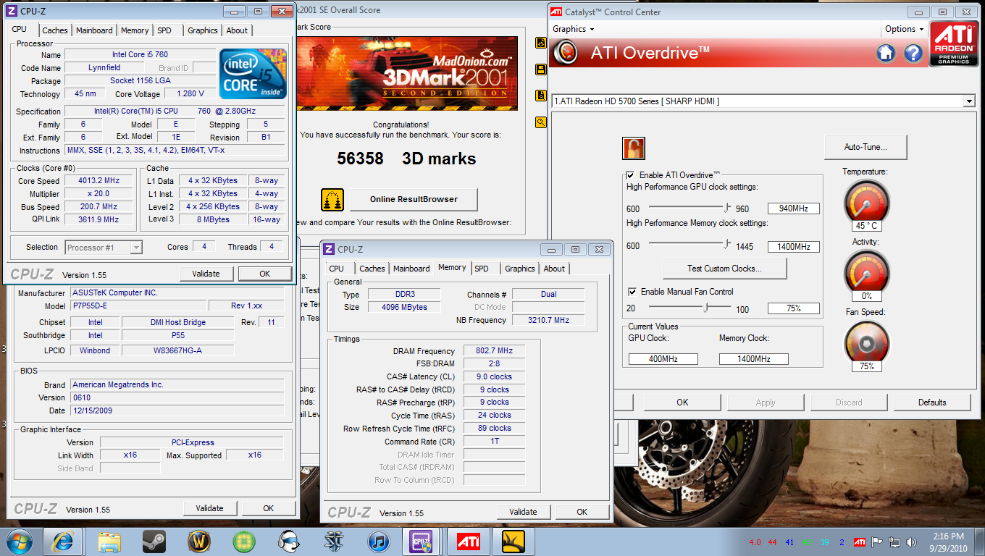Click the green round taskbar icon
This screenshot has height=556, width=985.
(x=244, y=541)
